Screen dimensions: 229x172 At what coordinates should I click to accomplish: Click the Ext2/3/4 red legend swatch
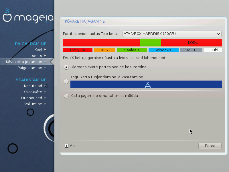pos(78,50)
